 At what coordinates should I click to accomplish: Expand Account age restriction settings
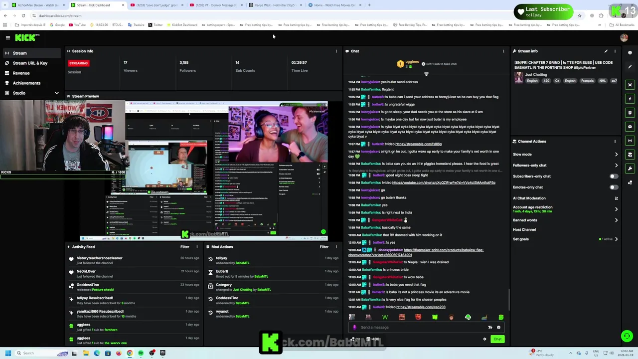[x=616, y=209]
